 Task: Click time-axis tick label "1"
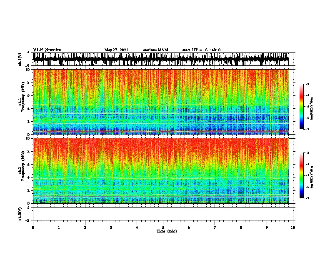pos(59,227)
